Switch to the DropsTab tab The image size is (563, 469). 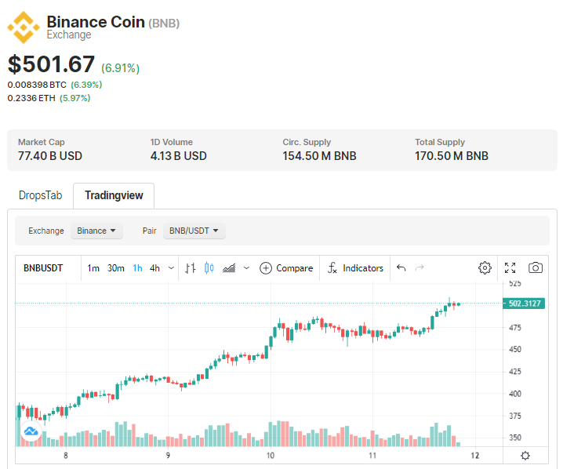point(40,195)
